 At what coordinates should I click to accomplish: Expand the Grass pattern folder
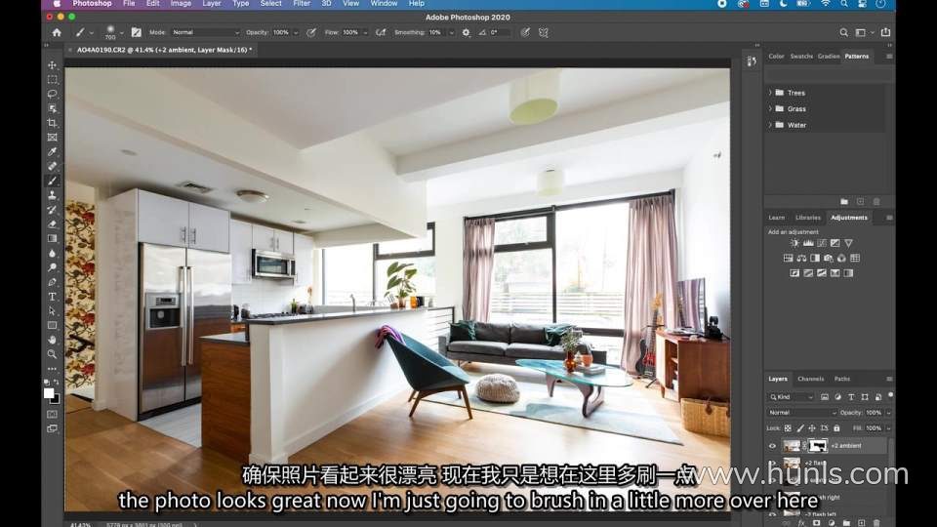pos(770,108)
